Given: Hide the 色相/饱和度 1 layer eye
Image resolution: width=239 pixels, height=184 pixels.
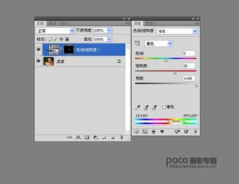Looking at the screenshot, I should click(39, 50).
